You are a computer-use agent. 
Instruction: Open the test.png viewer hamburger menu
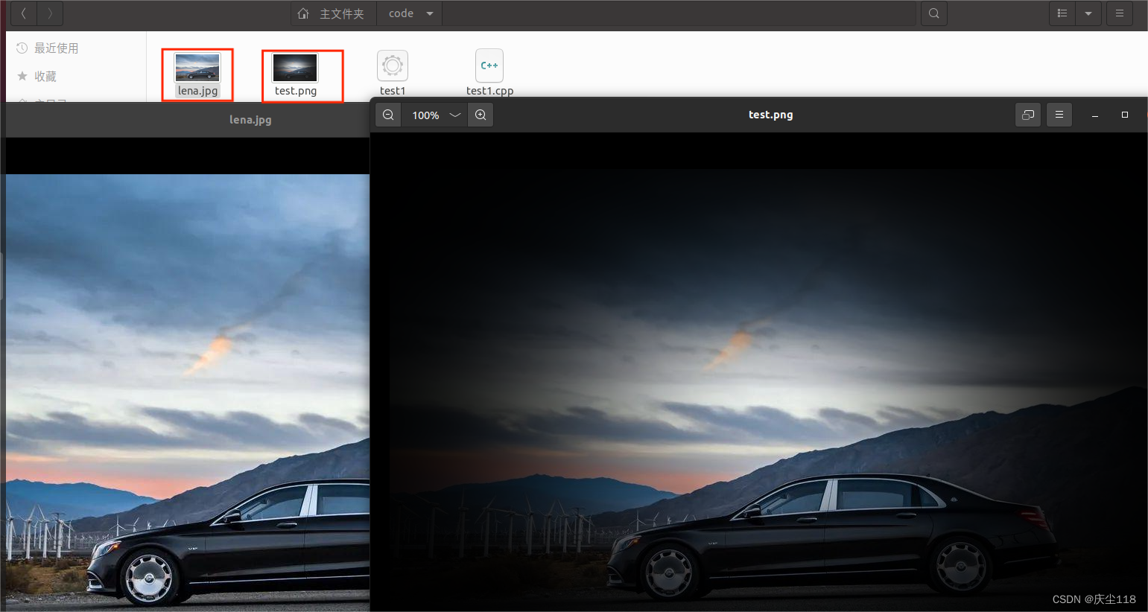pyautogui.click(x=1059, y=115)
